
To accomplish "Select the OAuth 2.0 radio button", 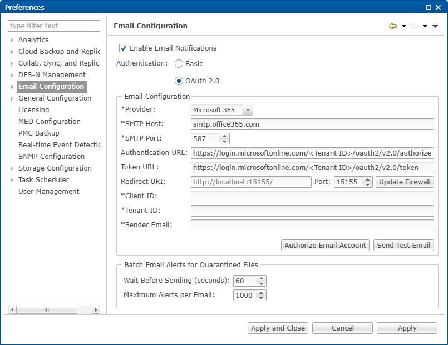I will [x=179, y=79].
